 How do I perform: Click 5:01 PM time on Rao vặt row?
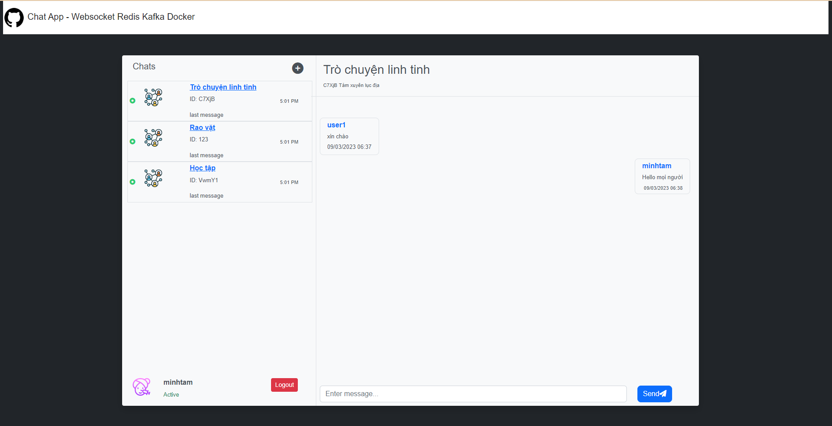click(x=289, y=142)
